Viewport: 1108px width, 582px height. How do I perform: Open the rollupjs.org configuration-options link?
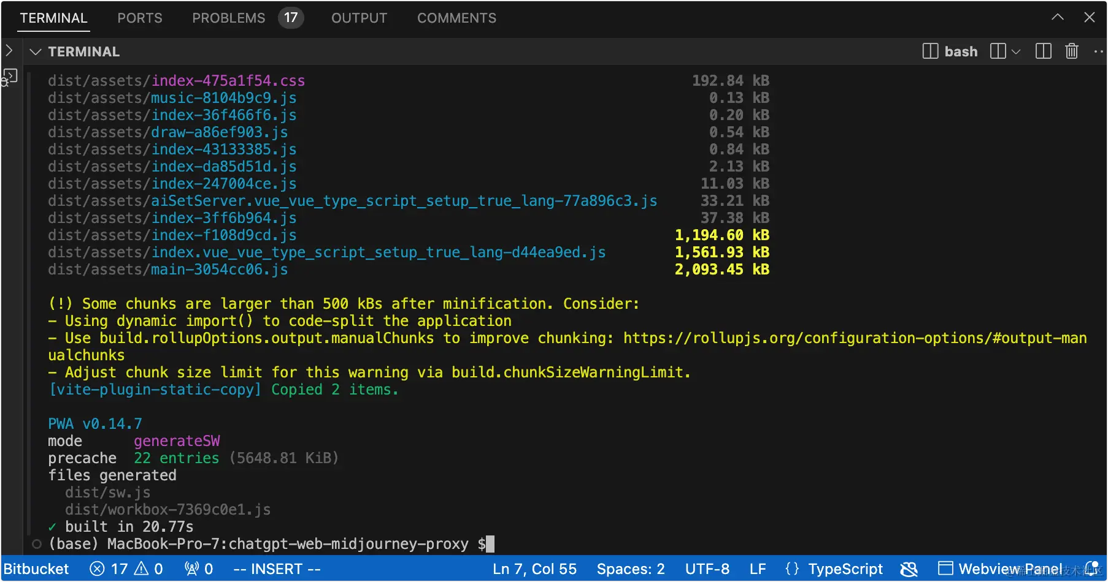coord(855,338)
